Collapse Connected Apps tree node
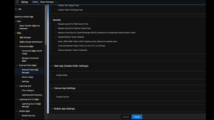214x120 pixels. (x=17, y=47)
